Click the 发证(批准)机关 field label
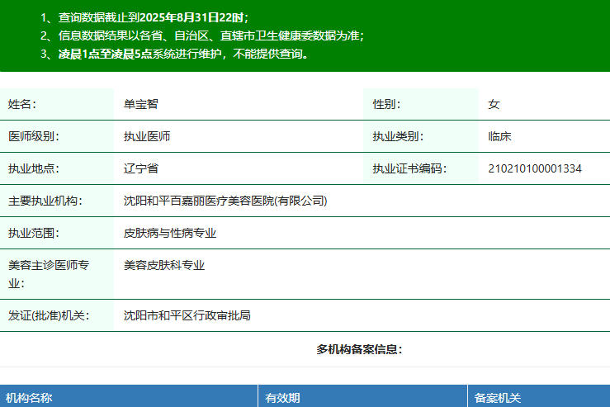This screenshot has width=610, height=407. coord(49,315)
